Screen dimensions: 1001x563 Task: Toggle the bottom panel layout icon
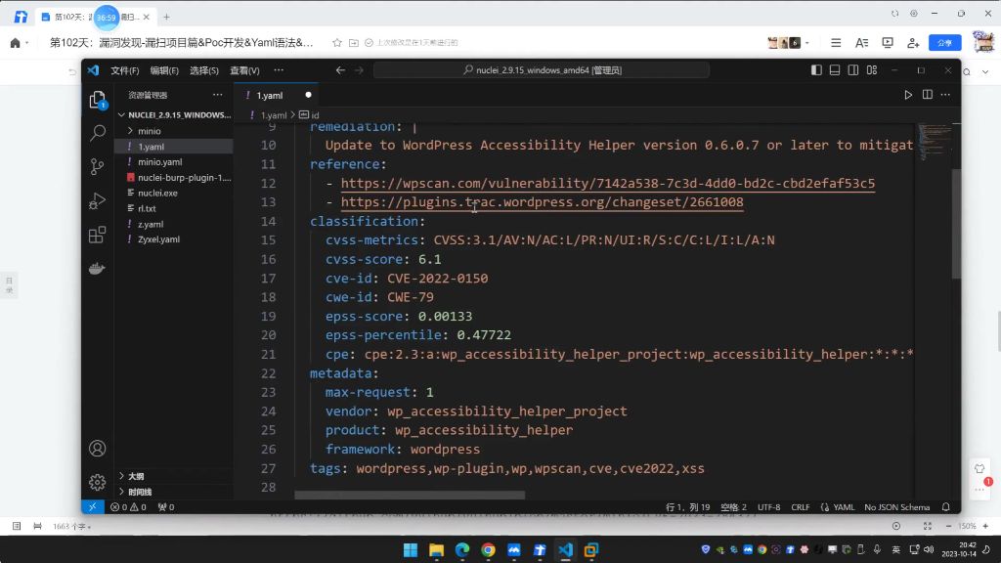(835, 70)
